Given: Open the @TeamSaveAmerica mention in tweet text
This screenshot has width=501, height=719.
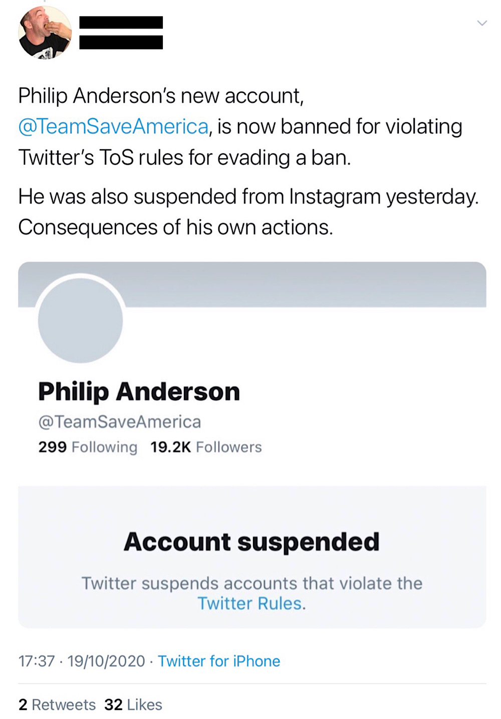Looking at the screenshot, I should point(113,127).
